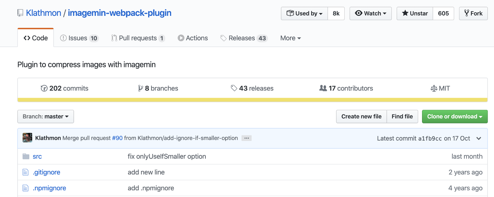Show the 17 contributors page
The image size is (494, 197).
(346, 88)
